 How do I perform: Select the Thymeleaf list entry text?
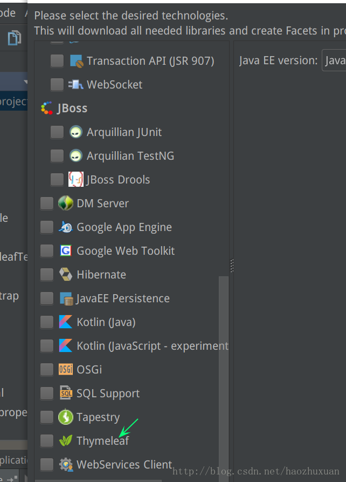click(x=102, y=441)
